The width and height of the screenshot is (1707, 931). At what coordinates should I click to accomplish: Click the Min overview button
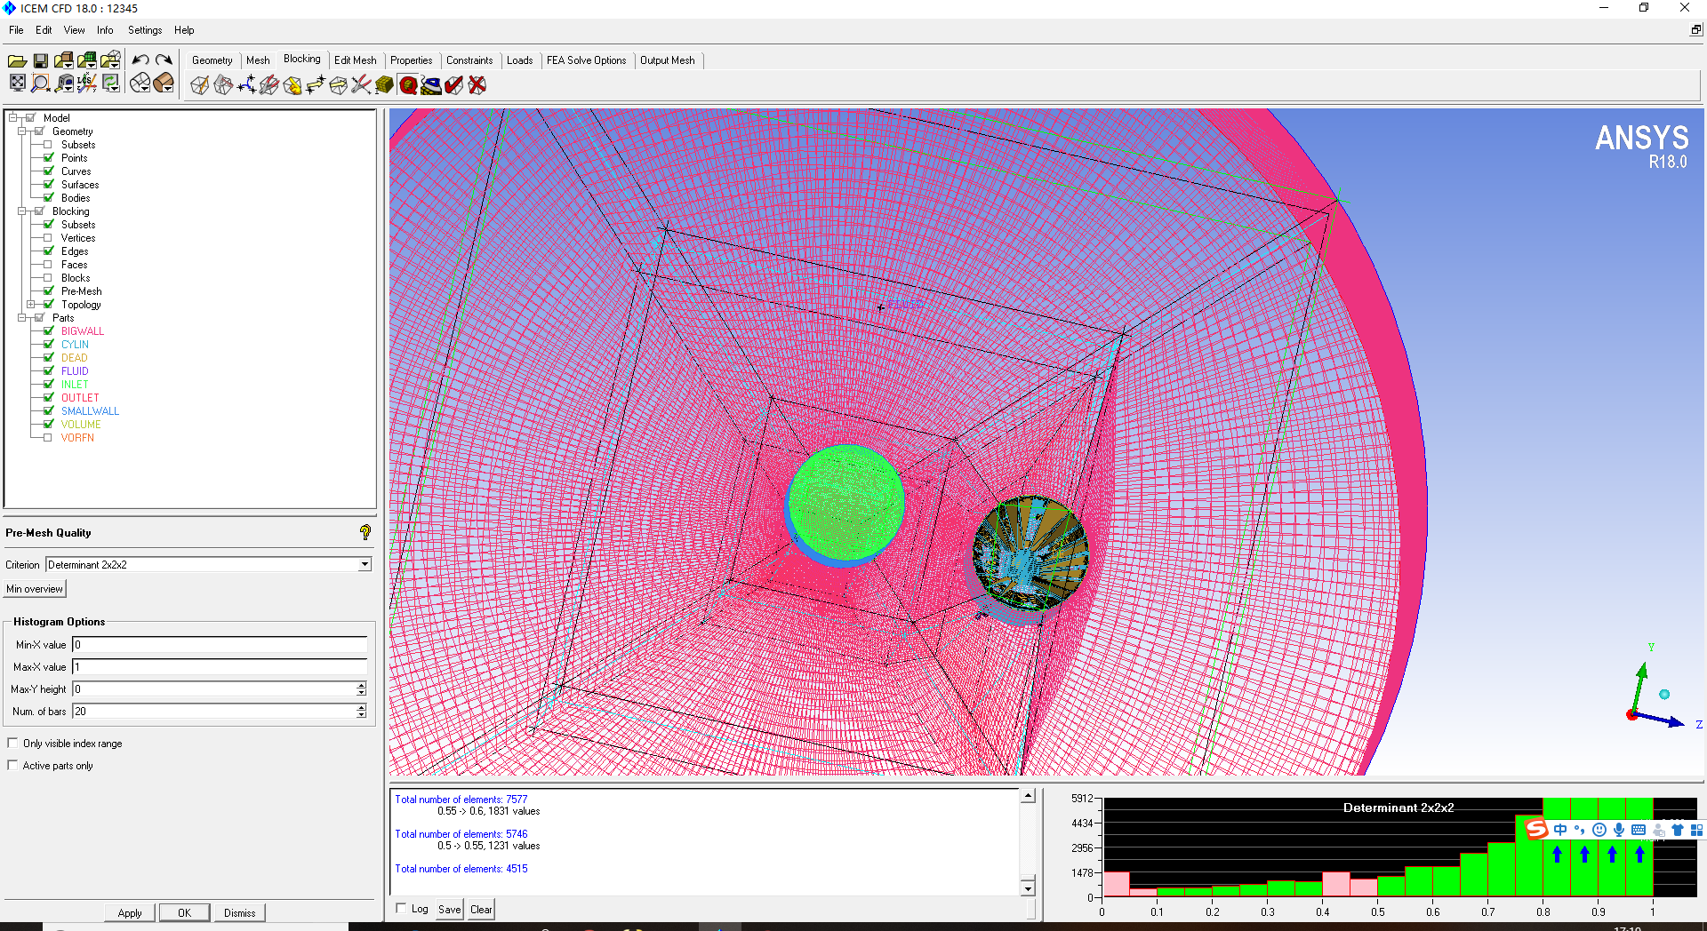[x=35, y=589]
